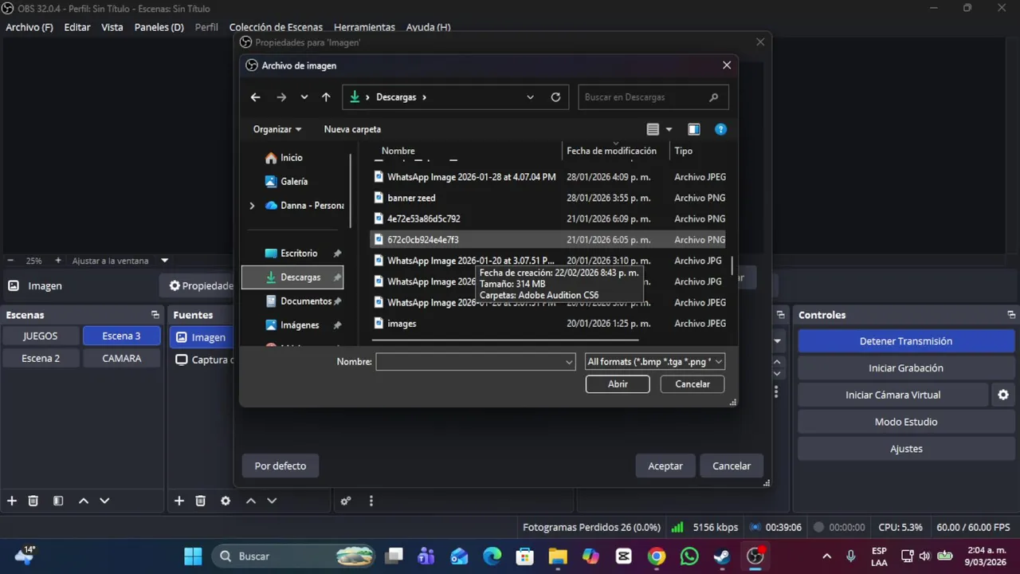Show hidden system tray icons

pos(827,556)
